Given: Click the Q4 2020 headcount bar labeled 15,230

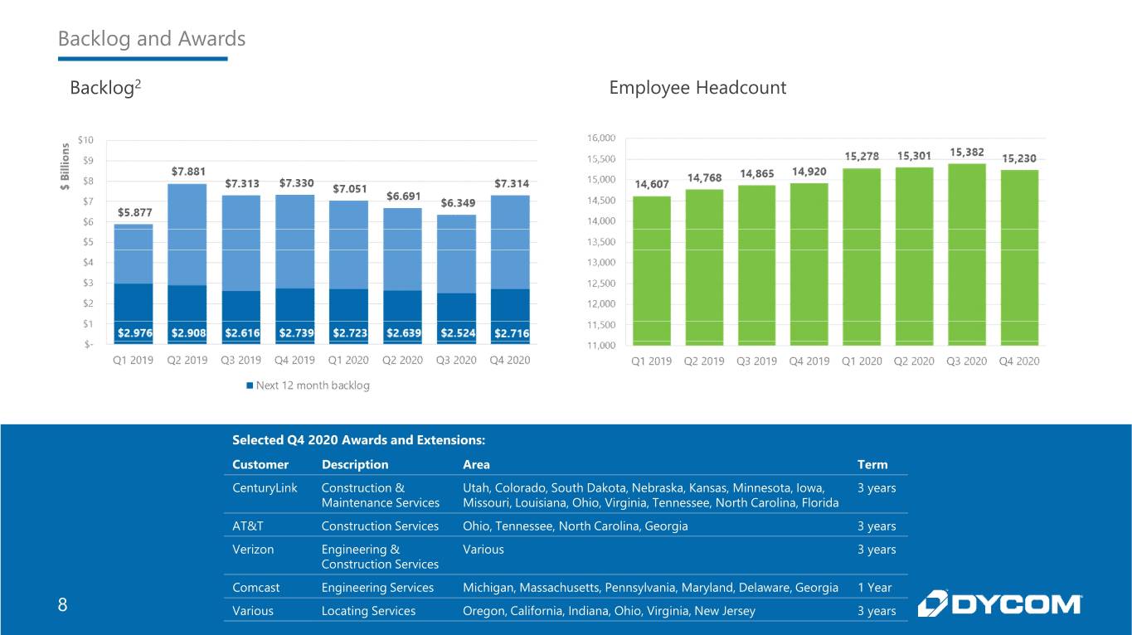Looking at the screenshot, I should tap(1019, 257).
